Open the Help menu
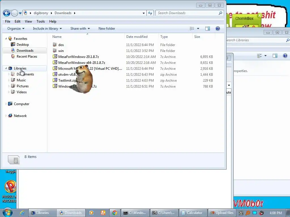Screen dimensions: 290x217 [53, 21]
